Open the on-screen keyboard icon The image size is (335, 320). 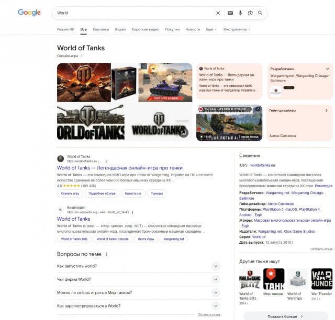pos(230,13)
